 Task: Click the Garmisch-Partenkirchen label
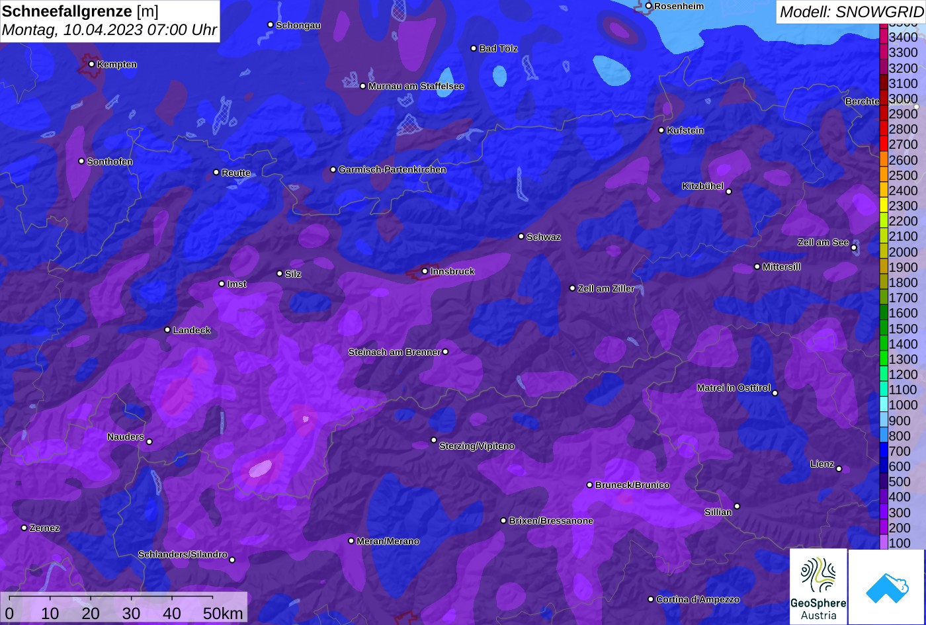point(392,169)
